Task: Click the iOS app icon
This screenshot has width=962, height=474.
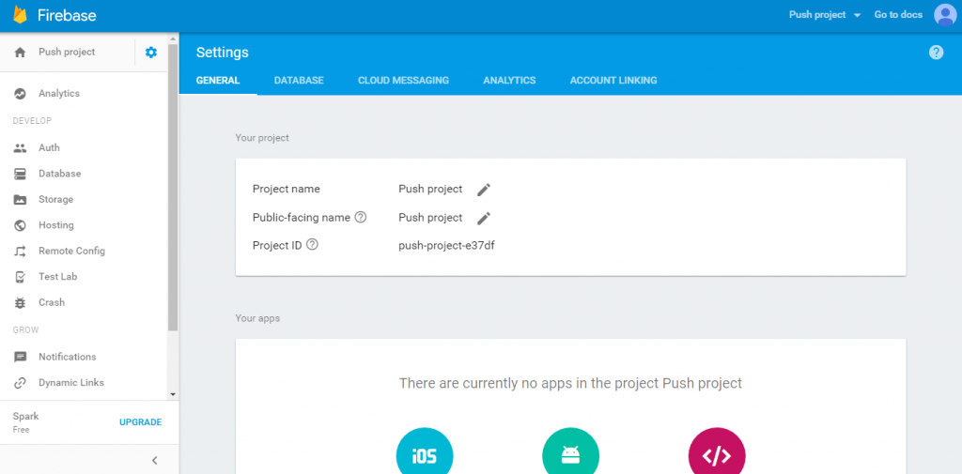Action: pos(425,455)
